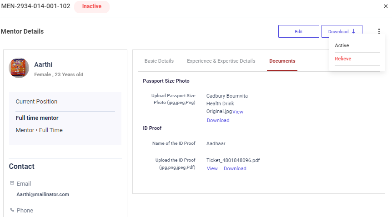Screen dimensions: 392x217
Task: Select Active from the options menu
Action: pos(342,45)
